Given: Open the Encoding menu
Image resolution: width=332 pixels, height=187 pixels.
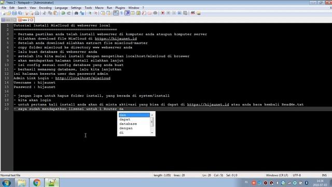Looking at the screenshot, I should (x=45, y=8).
